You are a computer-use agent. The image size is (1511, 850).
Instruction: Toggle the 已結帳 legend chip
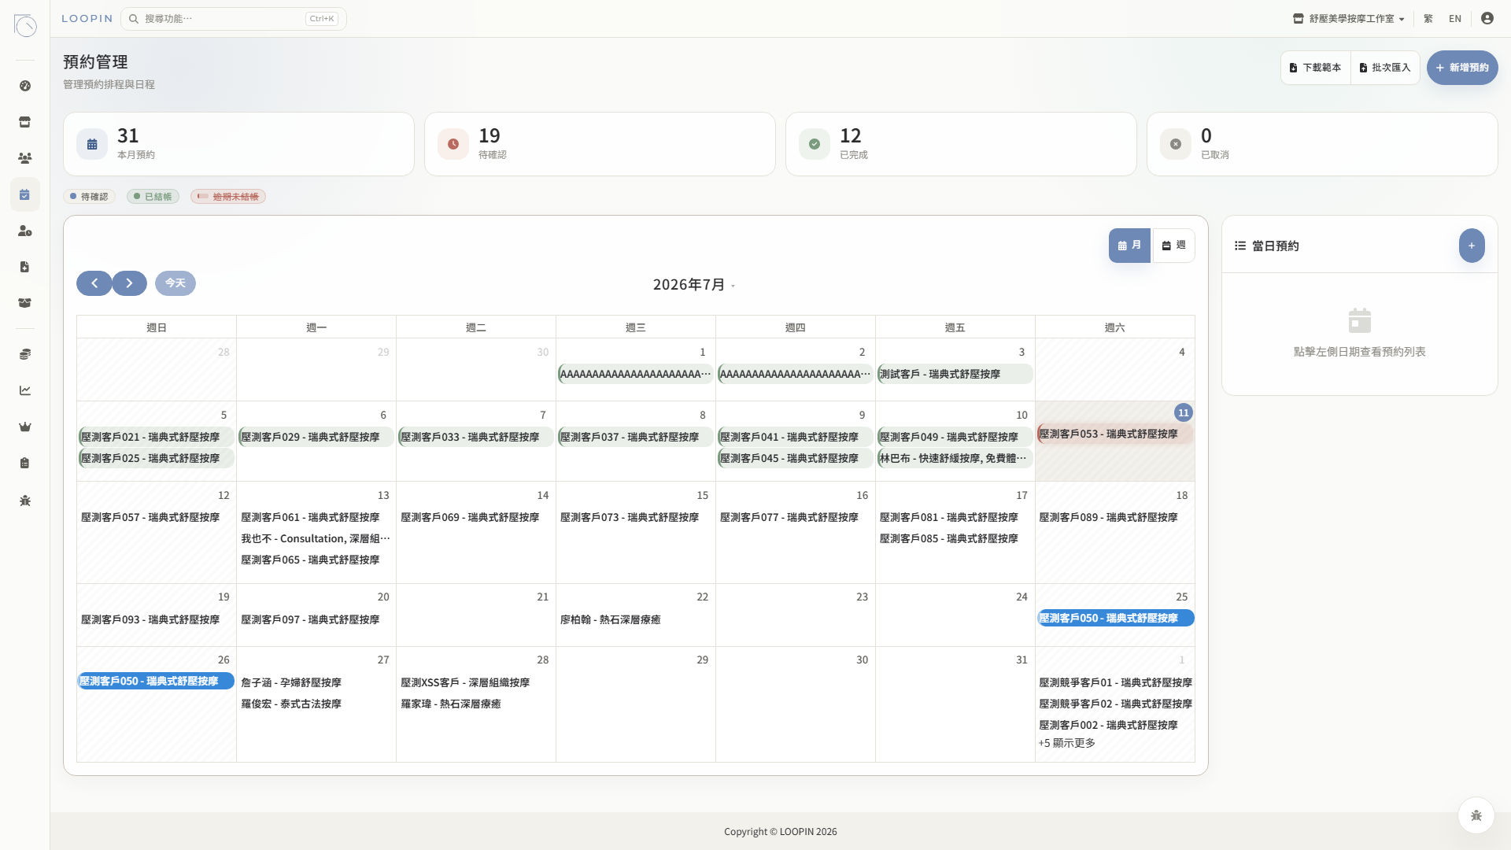pos(153,197)
